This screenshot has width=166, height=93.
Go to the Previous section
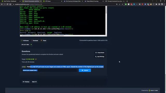pos(26,82)
